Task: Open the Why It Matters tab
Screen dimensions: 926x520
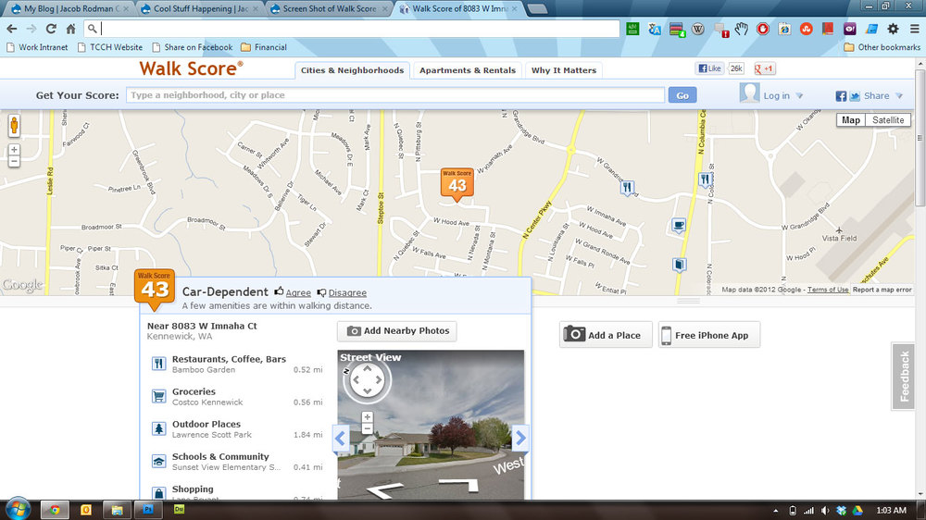Action: (564, 70)
